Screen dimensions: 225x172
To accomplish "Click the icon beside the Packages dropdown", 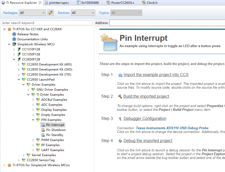I will (51, 13).
